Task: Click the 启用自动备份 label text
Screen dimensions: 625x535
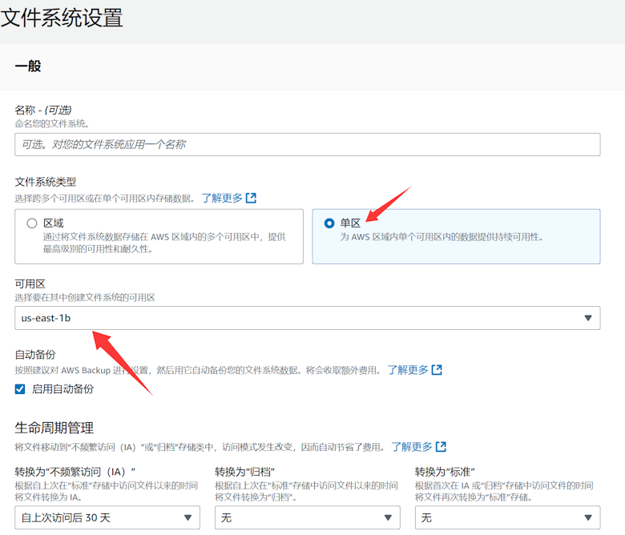Action: click(x=62, y=389)
